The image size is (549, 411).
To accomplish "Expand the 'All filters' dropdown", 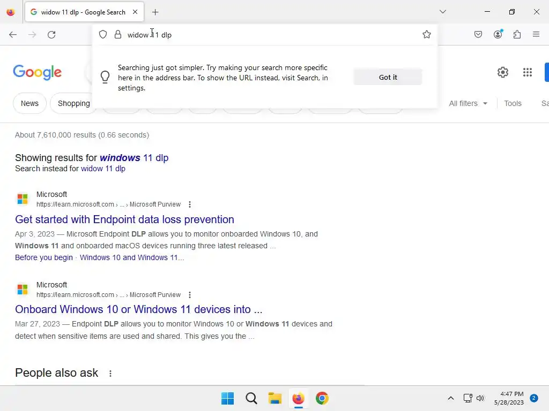I will (x=468, y=103).
